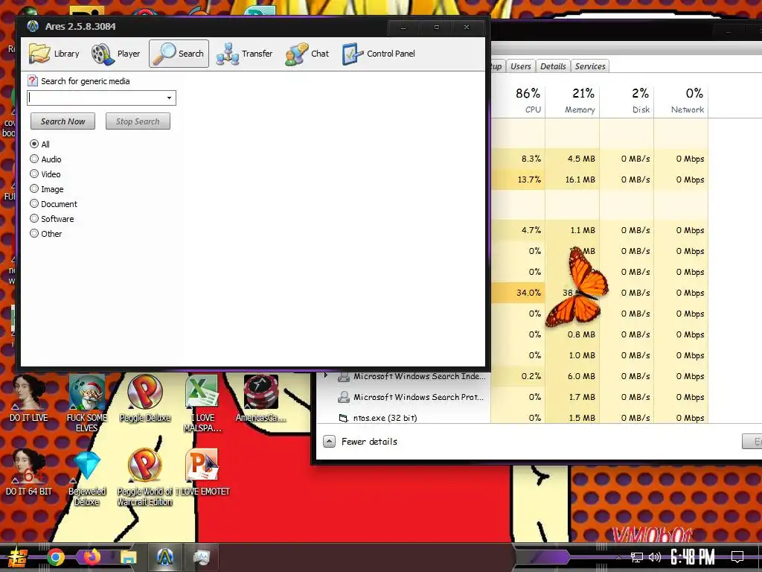The height and width of the screenshot is (572, 762).
Task: Open the volume speaker icon in system tray
Action: coord(655,557)
